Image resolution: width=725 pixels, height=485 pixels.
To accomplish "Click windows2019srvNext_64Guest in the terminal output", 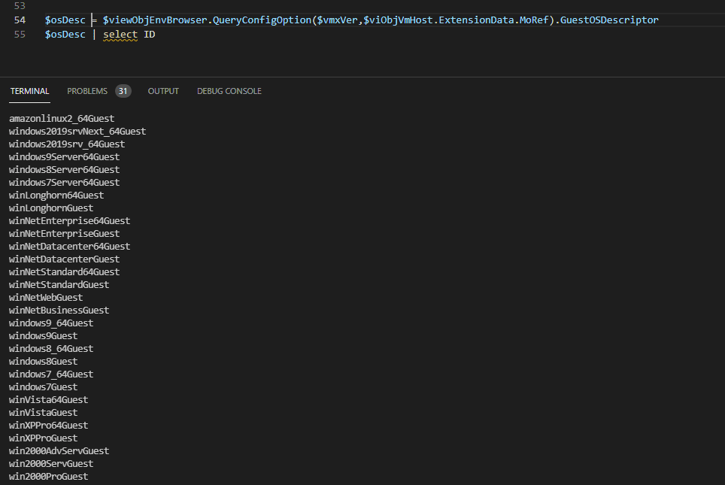I will pos(77,132).
